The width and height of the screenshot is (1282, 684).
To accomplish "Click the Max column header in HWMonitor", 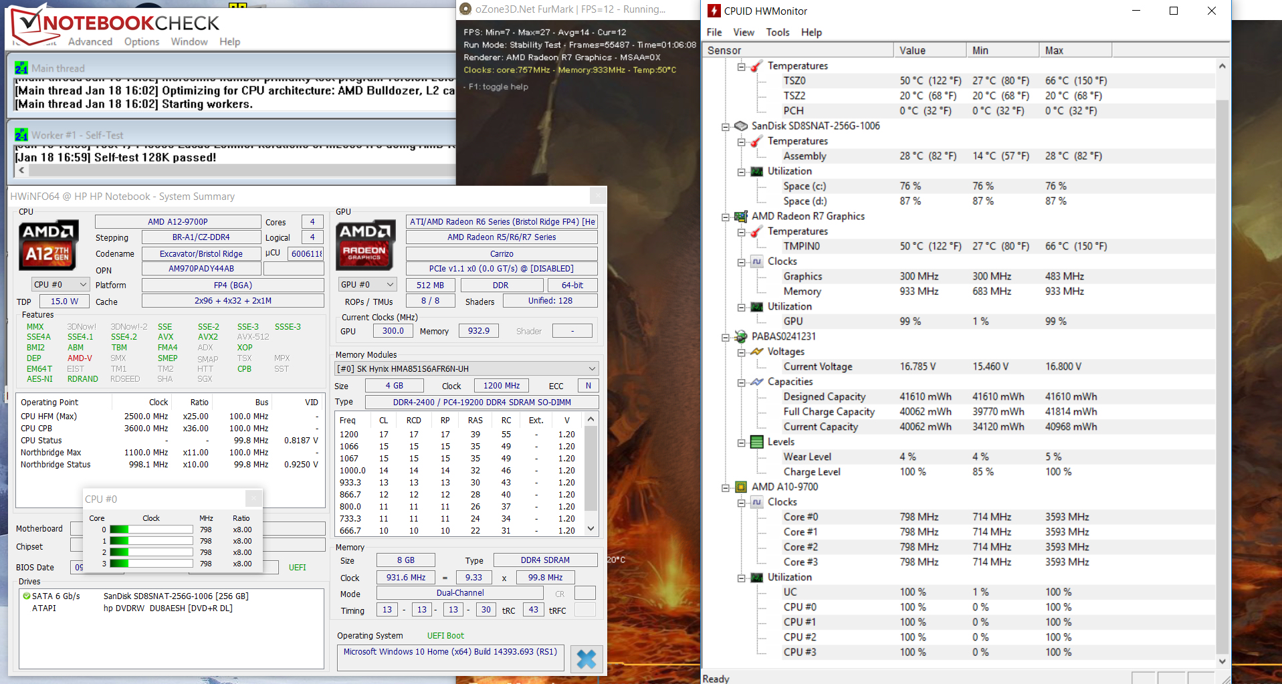I will (x=1075, y=50).
